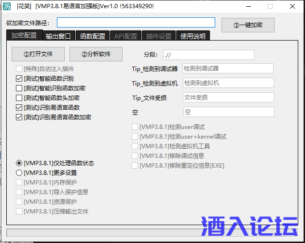Click the ①打开文件 button
Viewport: 305px width, 243px height.
pyautogui.click(x=38, y=54)
